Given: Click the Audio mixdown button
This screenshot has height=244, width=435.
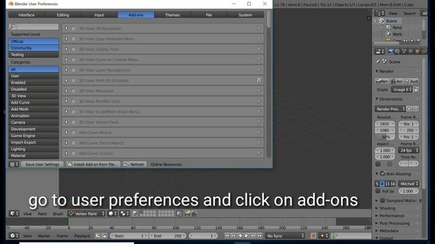Looking at the screenshot, I should tap(411, 81).
